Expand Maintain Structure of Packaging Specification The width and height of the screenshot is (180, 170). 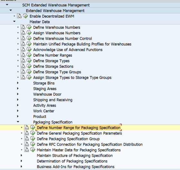click(x=21, y=156)
